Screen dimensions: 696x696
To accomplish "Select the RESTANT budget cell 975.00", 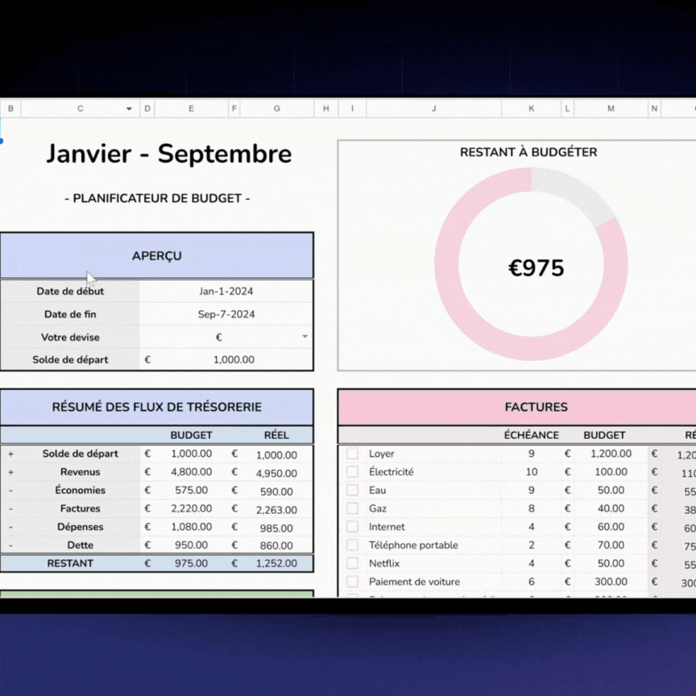I will (191, 564).
